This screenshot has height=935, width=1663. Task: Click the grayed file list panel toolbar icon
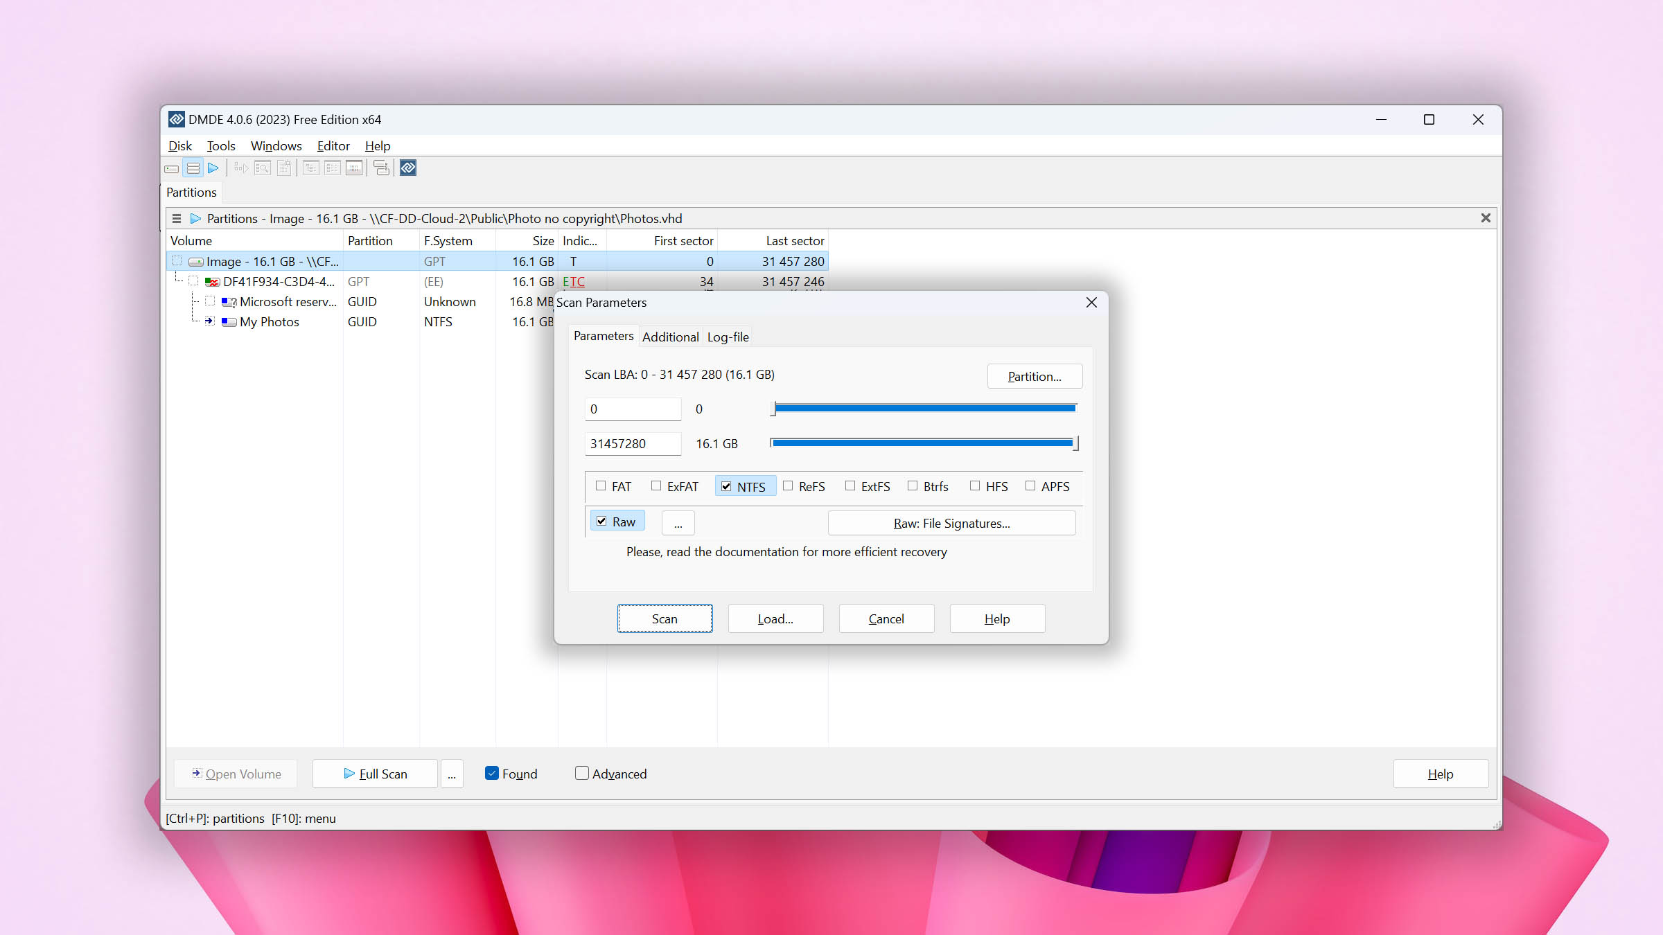tap(333, 168)
